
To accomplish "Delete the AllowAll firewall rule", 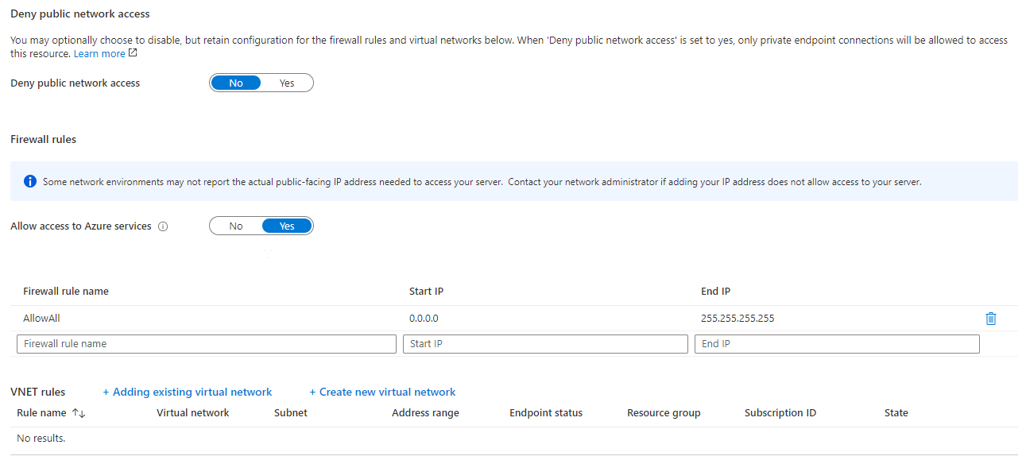I will coord(990,318).
